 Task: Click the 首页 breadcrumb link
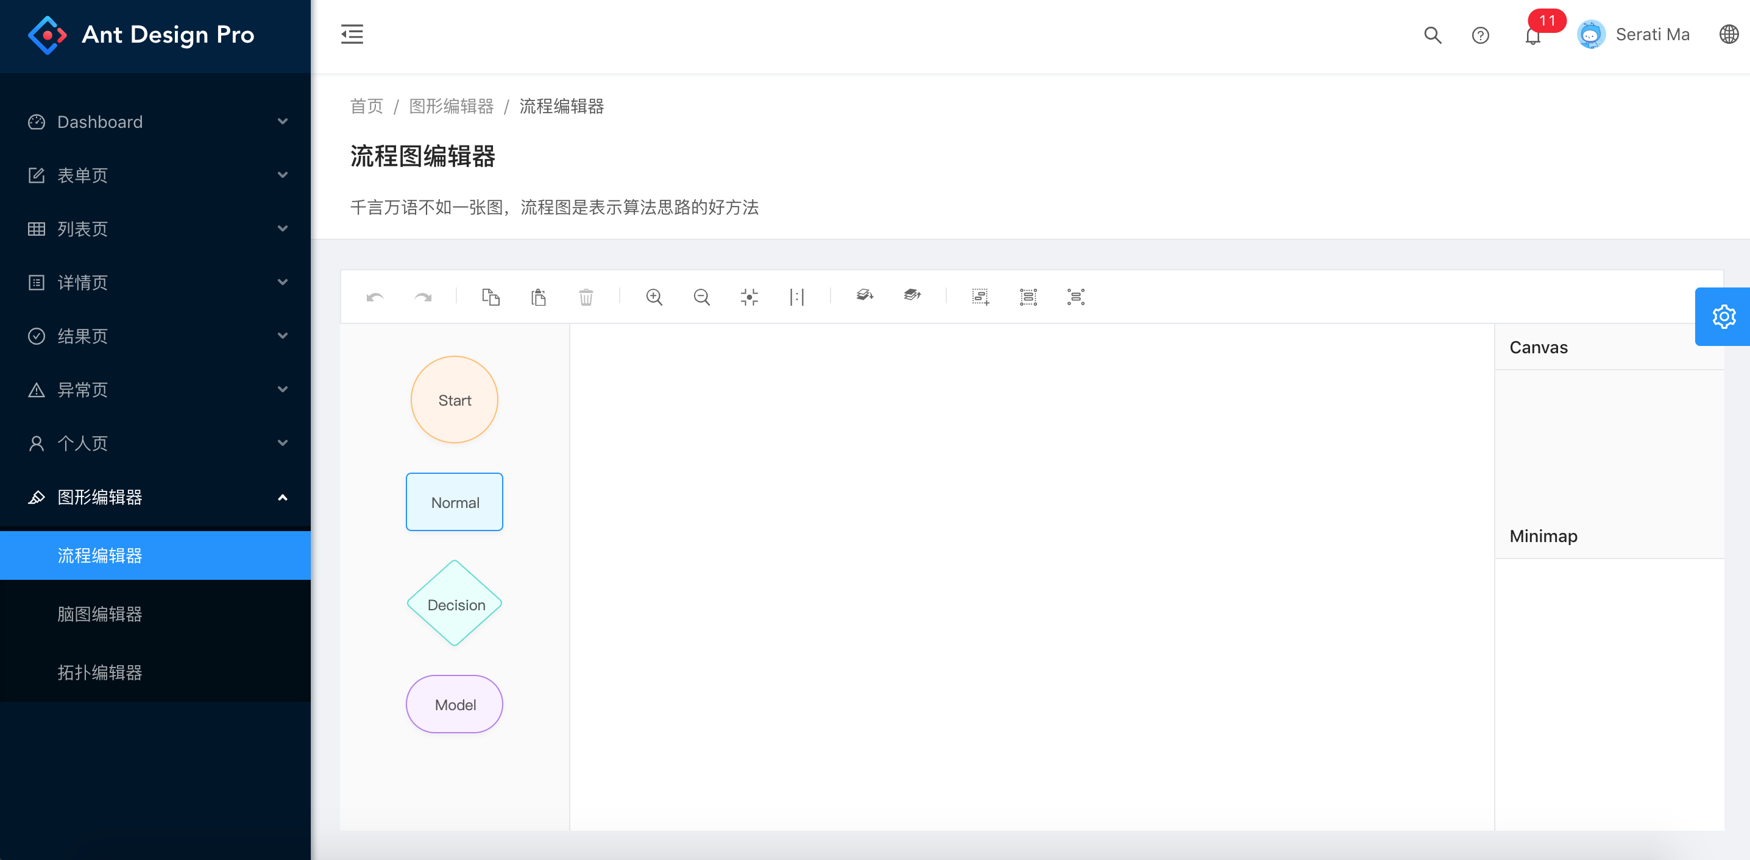(x=367, y=107)
